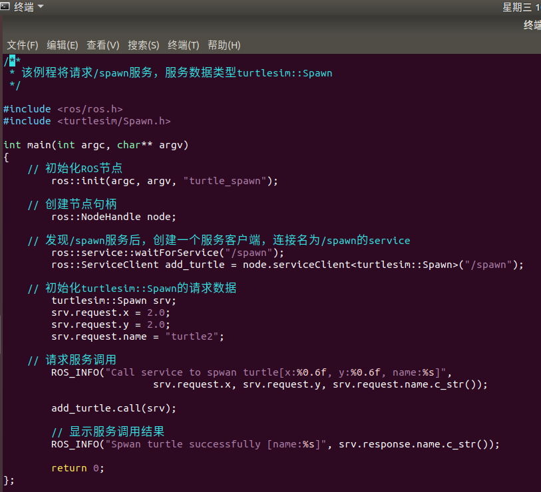Click the 初始化turtlesim::Spawn的请求数据 comment

coord(132,288)
